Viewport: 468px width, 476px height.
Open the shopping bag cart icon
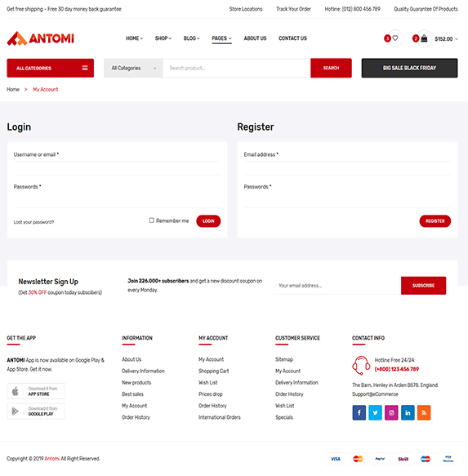coord(424,38)
